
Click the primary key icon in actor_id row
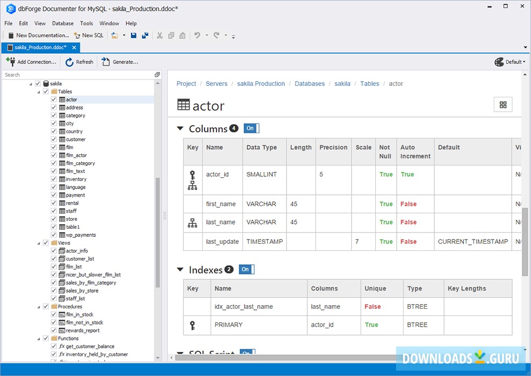click(192, 175)
